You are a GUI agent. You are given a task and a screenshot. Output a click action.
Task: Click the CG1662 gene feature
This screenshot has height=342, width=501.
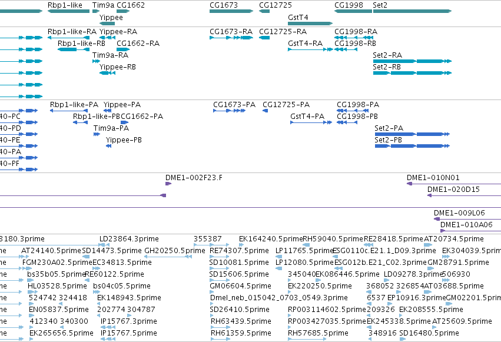point(123,11)
